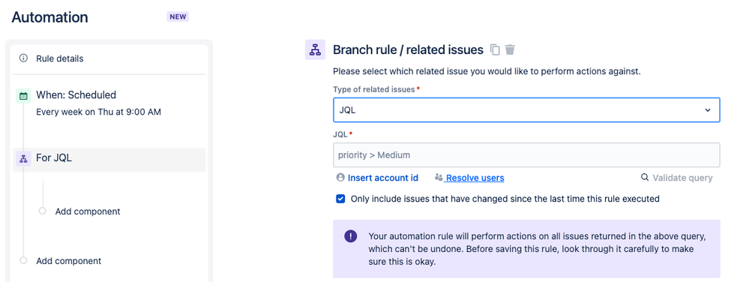Add component inside the JQL branch
The image size is (749, 282).
(x=88, y=211)
